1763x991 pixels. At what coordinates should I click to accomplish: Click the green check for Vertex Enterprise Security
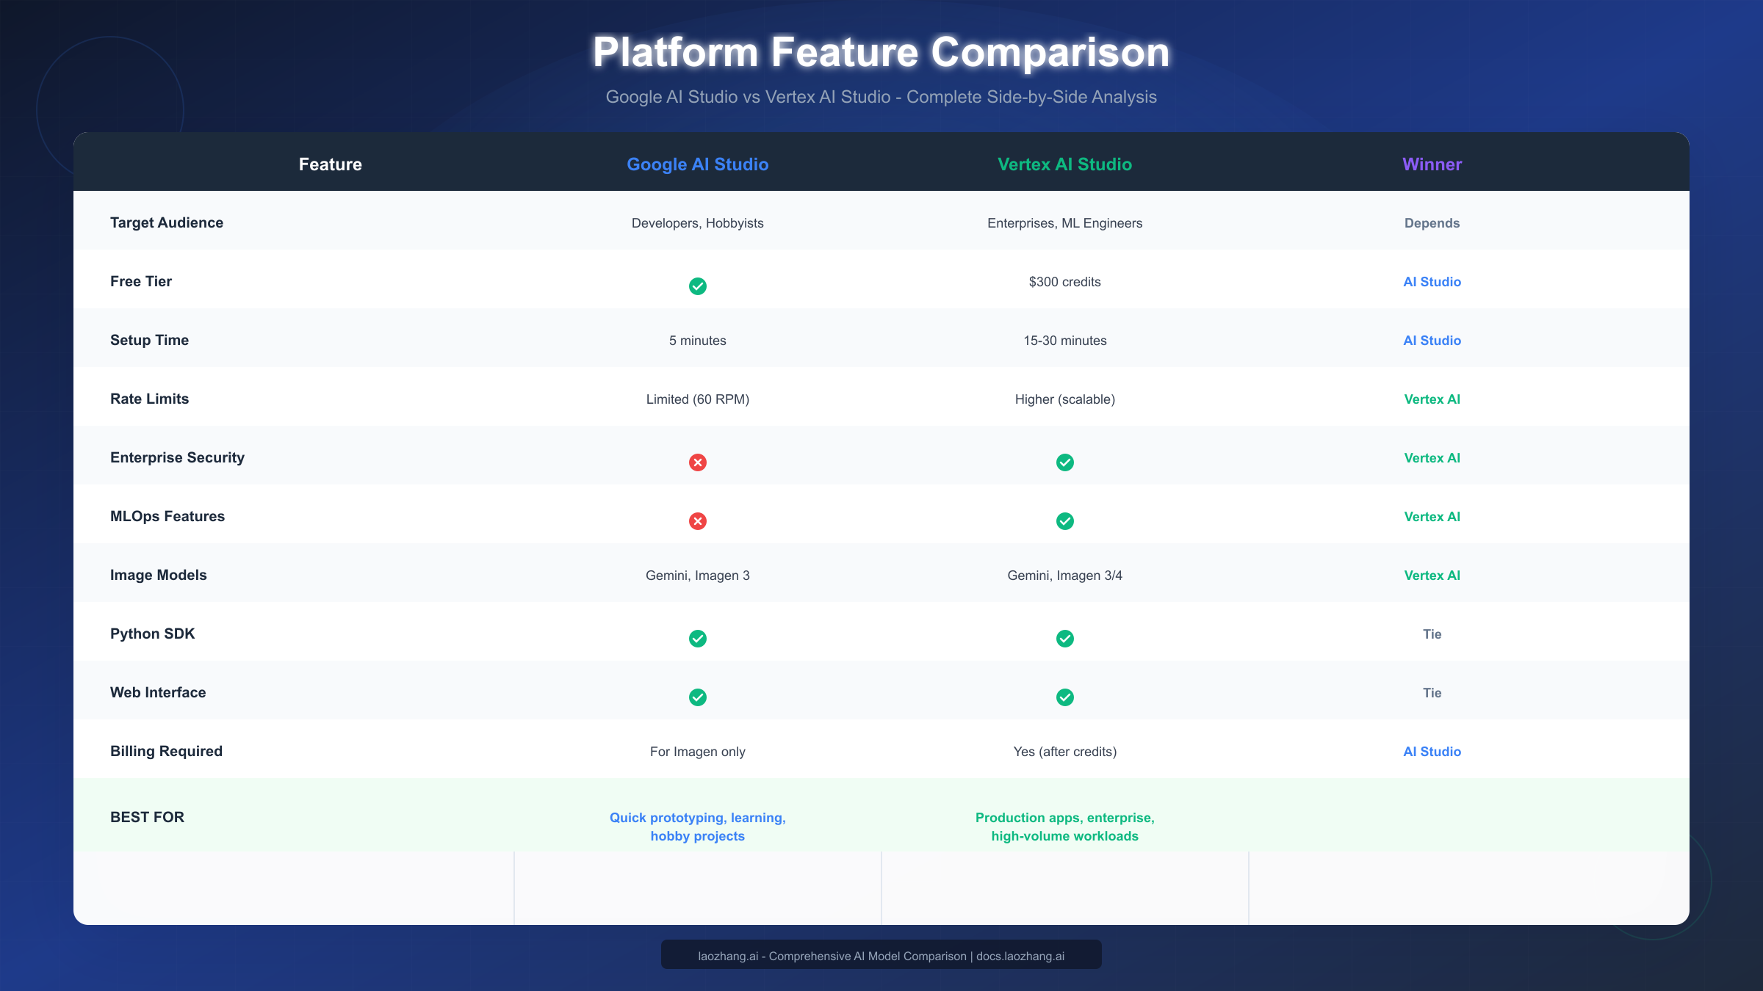pos(1065,462)
